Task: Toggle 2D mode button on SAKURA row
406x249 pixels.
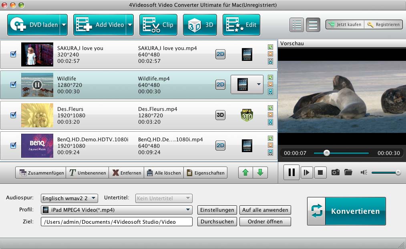Action: coord(220,54)
